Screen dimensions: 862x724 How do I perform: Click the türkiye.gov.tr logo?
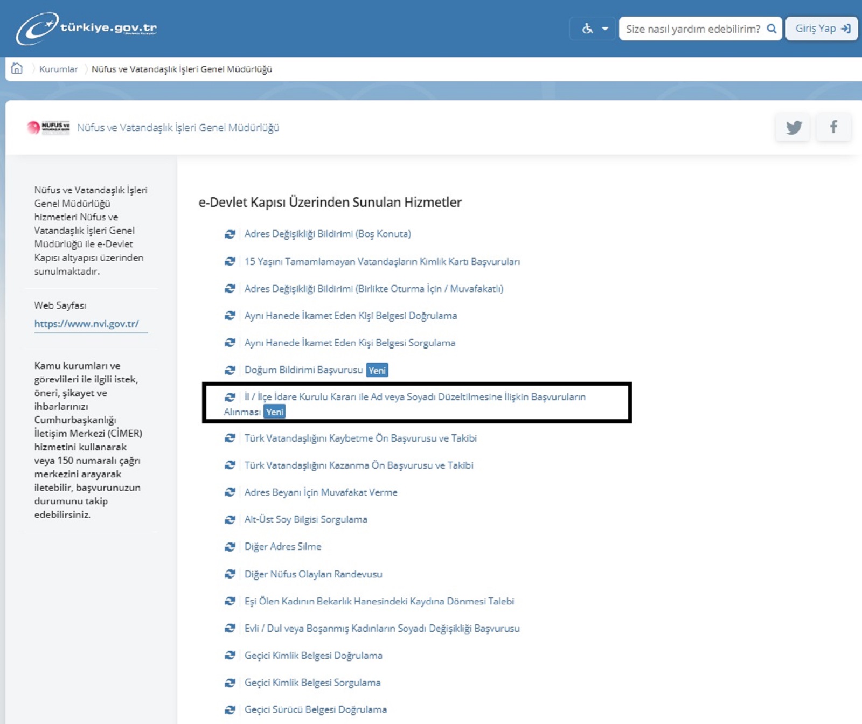[x=86, y=28]
